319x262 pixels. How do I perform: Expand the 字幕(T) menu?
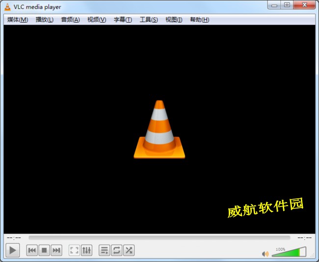point(123,20)
